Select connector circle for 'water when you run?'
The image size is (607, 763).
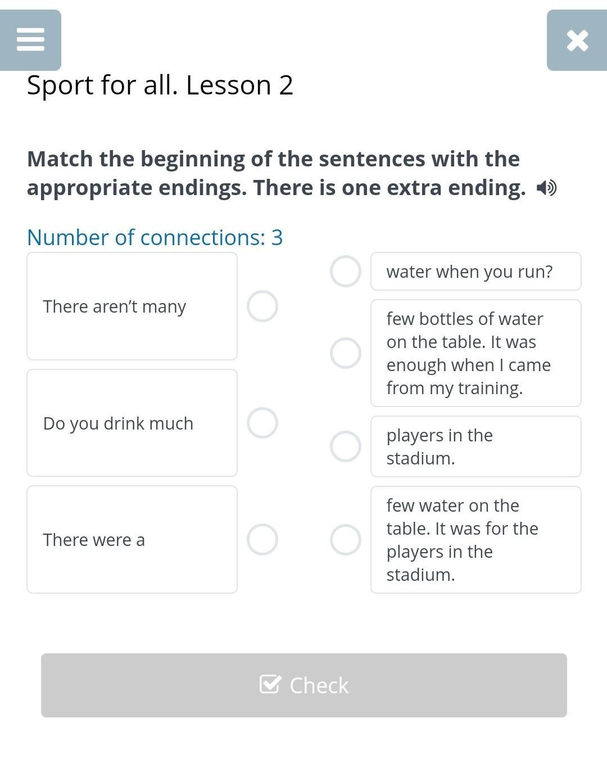(x=346, y=272)
